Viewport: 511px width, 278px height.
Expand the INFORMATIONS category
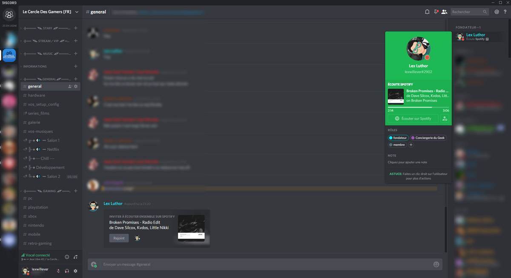(35, 66)
